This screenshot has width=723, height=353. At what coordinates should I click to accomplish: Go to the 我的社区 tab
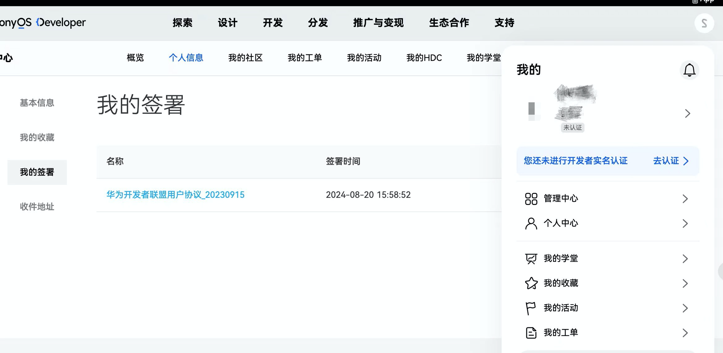click(246, 58)
